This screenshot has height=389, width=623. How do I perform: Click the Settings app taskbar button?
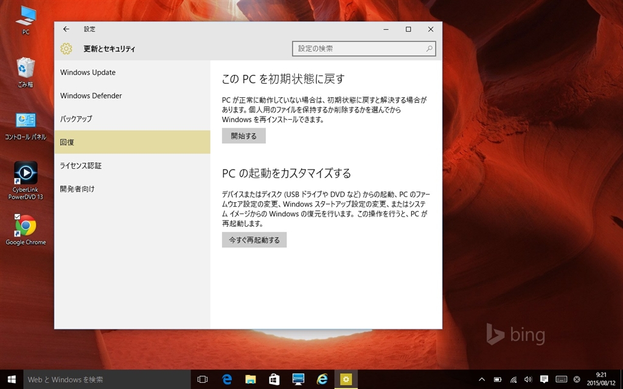tap(346, 379)
